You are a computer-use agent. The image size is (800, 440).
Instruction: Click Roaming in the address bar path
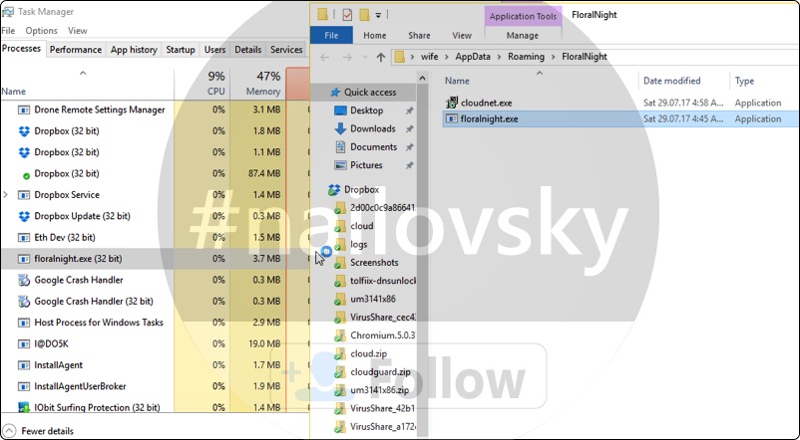click(526, 57)
